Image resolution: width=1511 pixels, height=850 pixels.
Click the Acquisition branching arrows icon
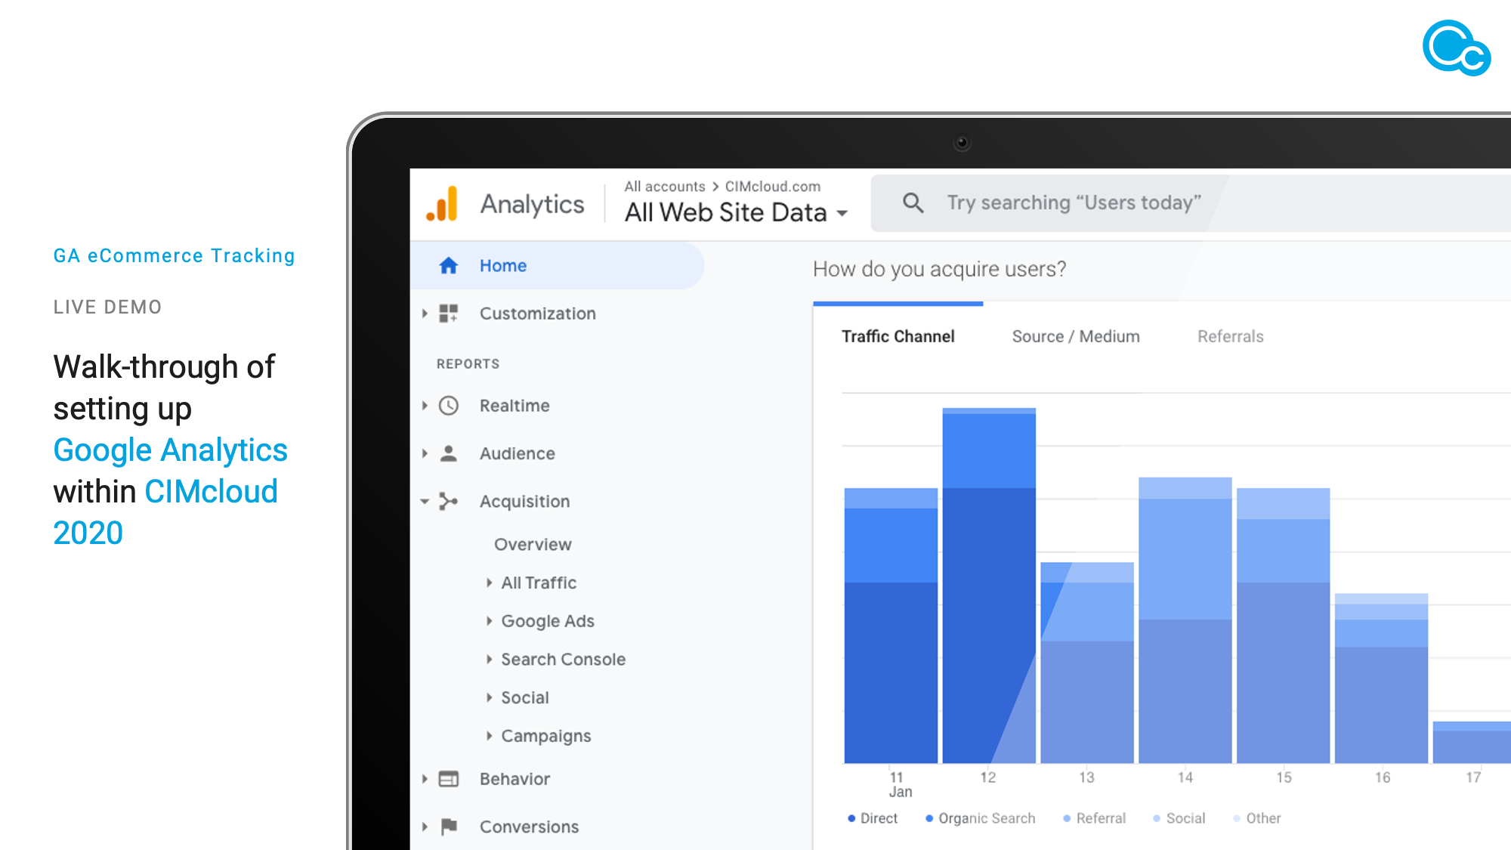coord(449,502)
